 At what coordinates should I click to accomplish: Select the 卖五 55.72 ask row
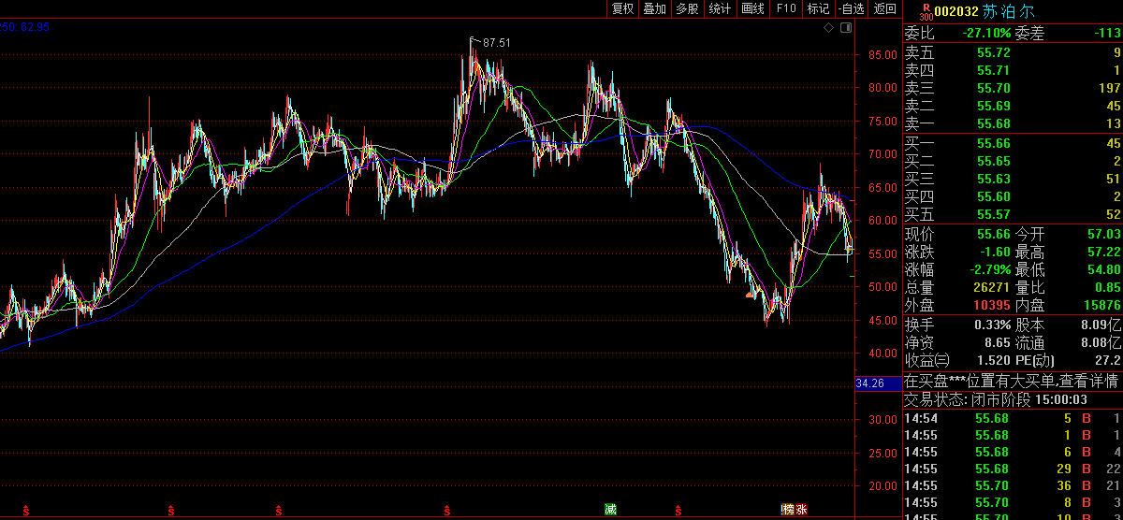coord(1013,52)
